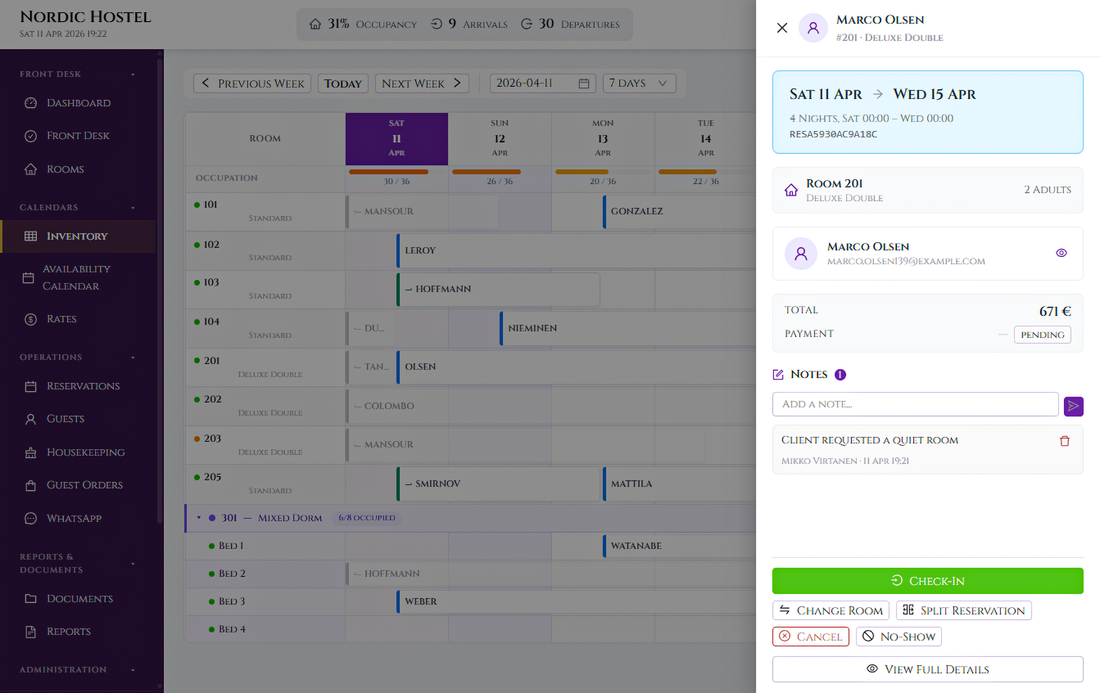Toggle the Pending payment status badge

click(x=1042, y=335)
